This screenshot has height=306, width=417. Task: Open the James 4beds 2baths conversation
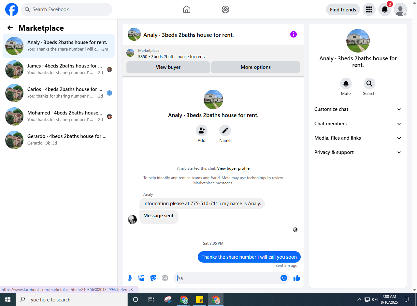(59, 69)
